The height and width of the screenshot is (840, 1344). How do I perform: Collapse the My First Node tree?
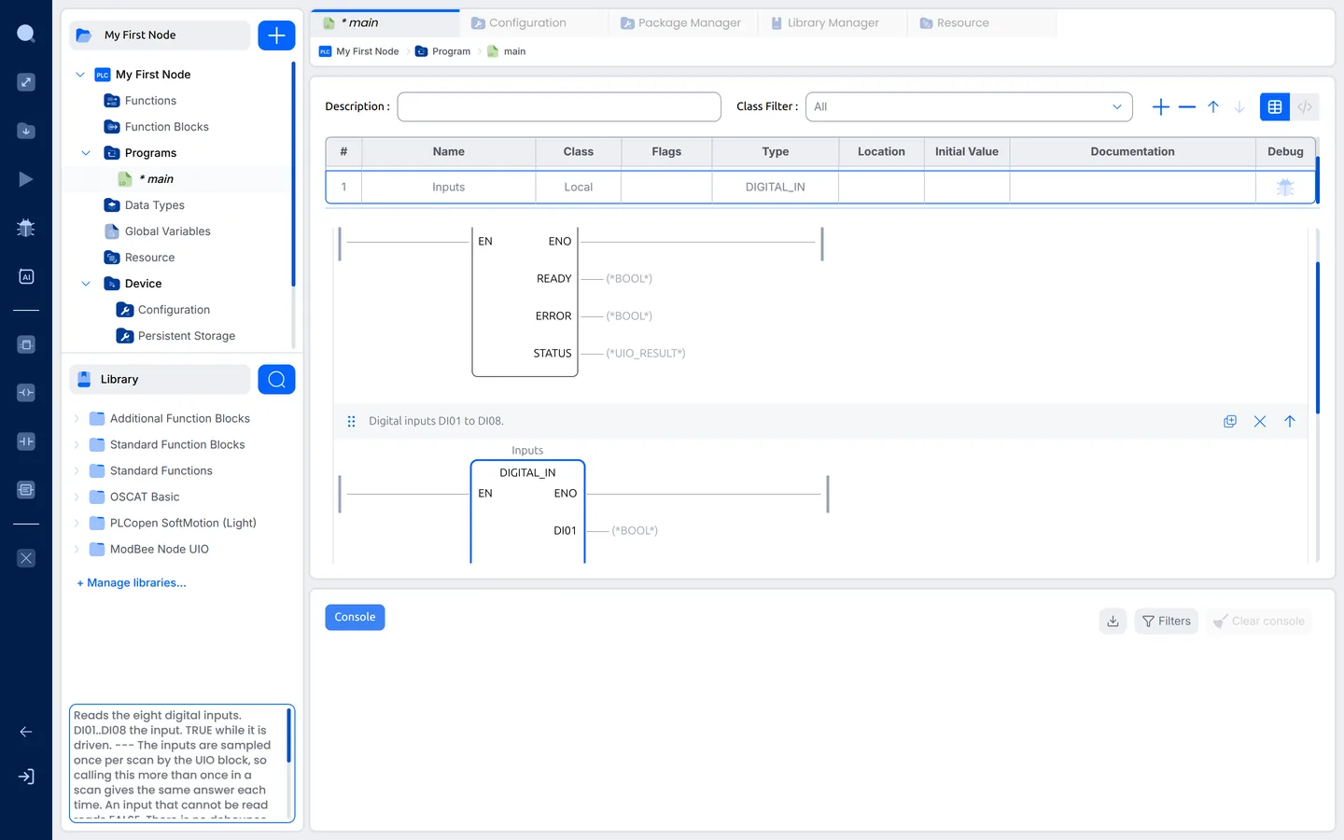point(80,75)
